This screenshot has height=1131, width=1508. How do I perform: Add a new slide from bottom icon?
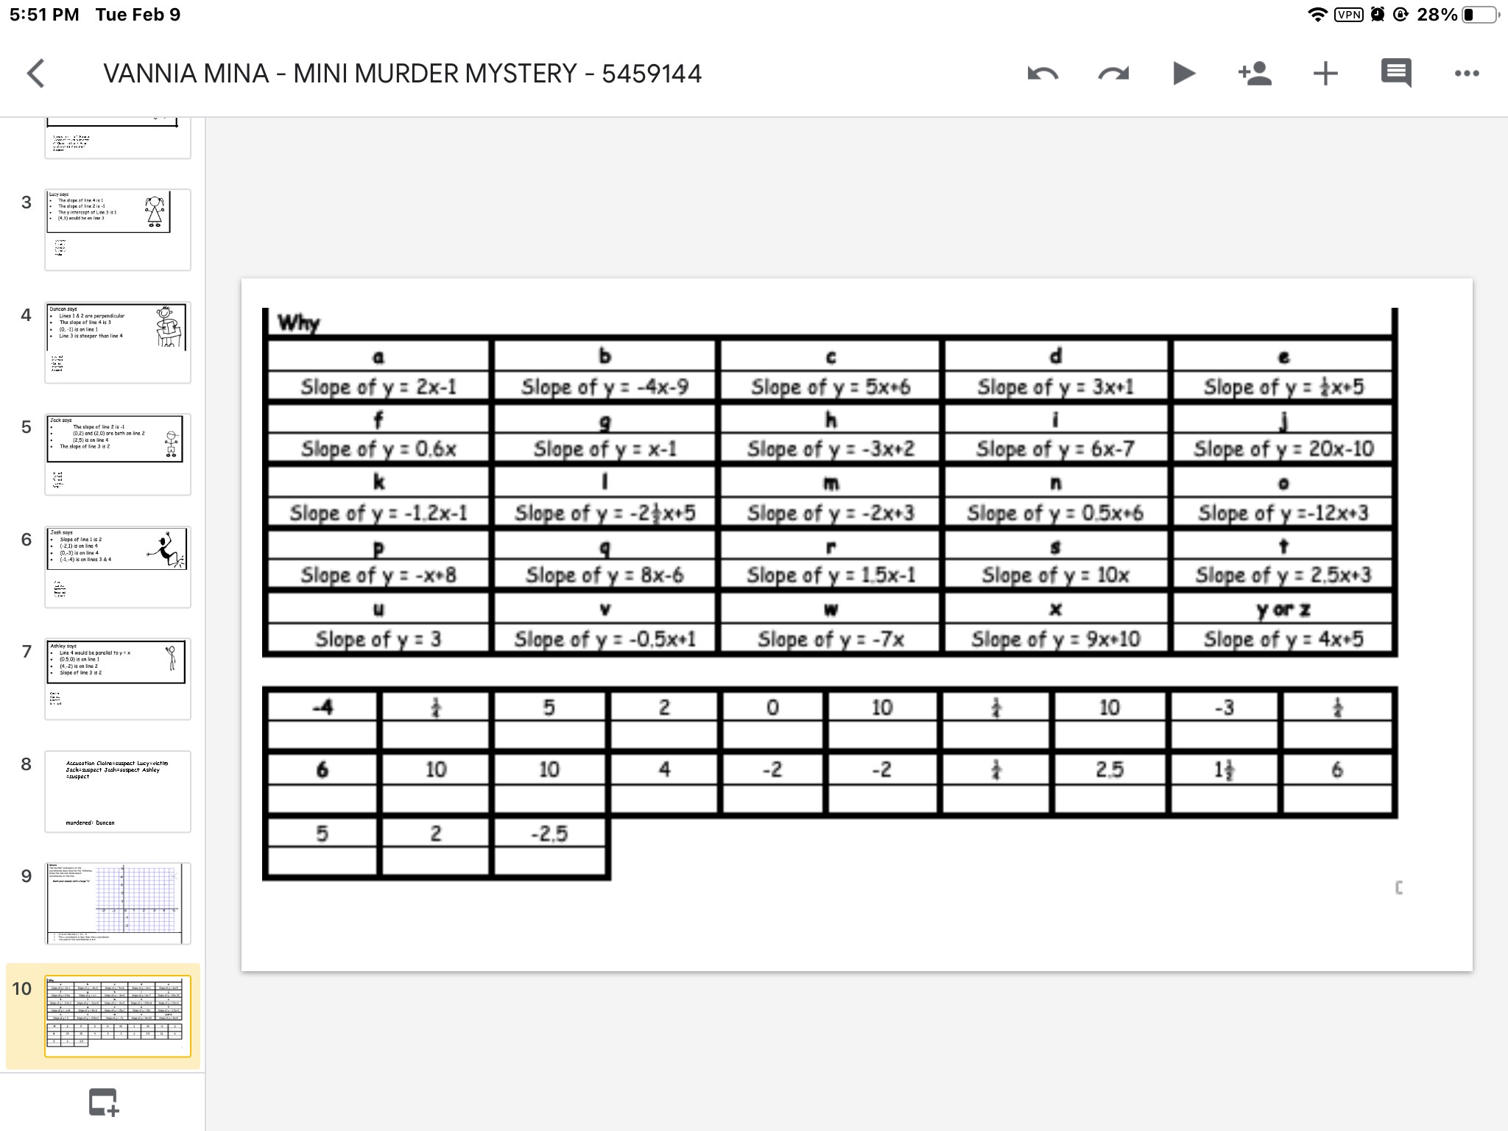click(103, 1102)
